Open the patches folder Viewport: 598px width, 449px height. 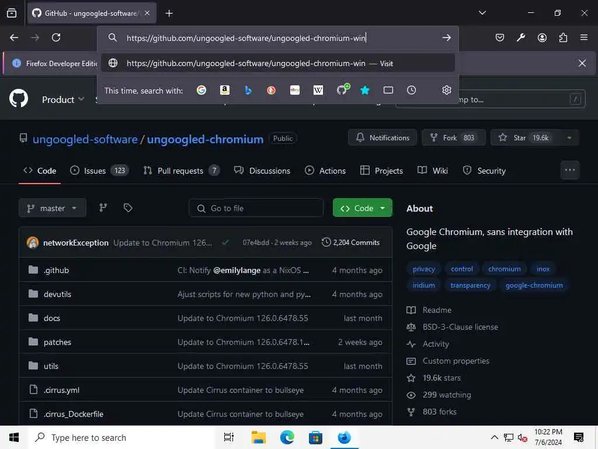57,342
